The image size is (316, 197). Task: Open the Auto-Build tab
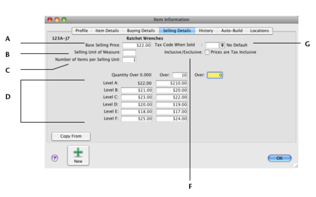232,30
